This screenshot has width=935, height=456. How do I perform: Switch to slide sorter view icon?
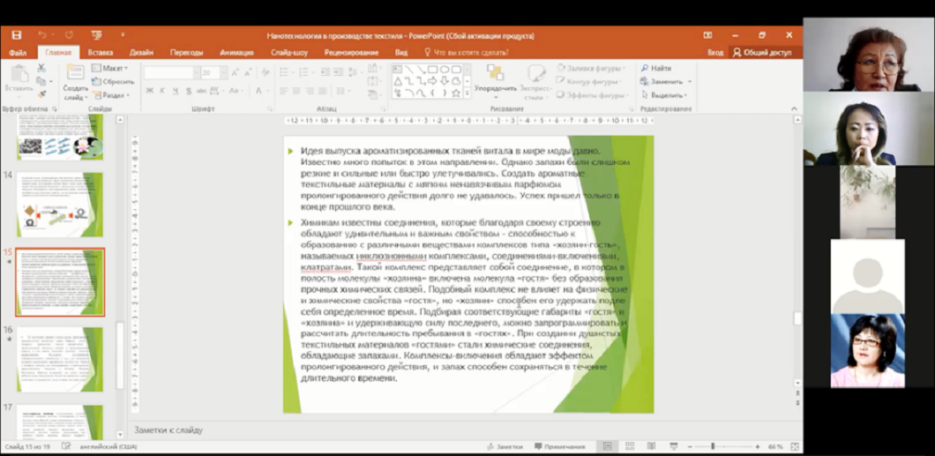pos(628,446)
